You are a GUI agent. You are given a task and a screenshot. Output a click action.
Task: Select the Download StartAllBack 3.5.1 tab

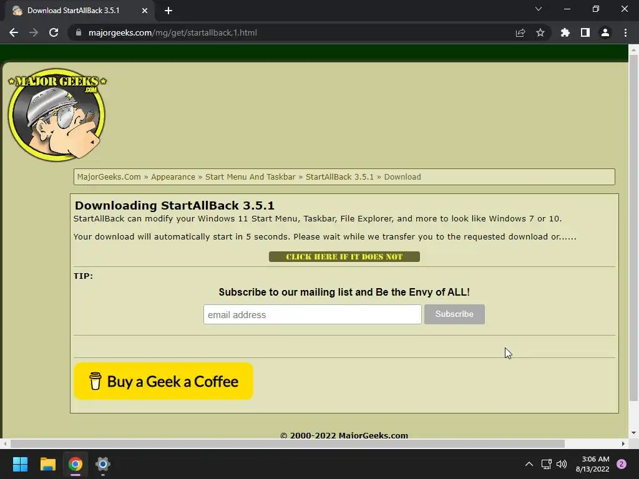(x=80, y=11)
